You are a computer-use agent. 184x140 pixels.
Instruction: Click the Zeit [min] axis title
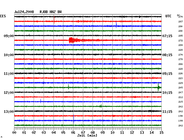pyautogui.click(x=87, y=135)
